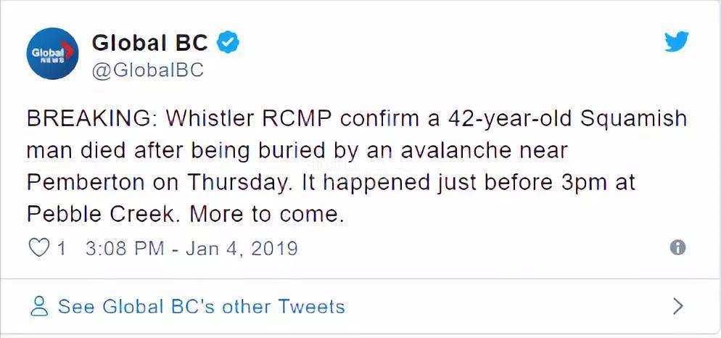Viewport: 721px width, 338px height.
Task: Click the blue verified checkmark badge
Action: (x=228, y=43)
